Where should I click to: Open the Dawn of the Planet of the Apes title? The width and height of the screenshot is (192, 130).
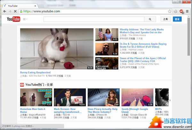pyautogui.click(x=143, y=60)
